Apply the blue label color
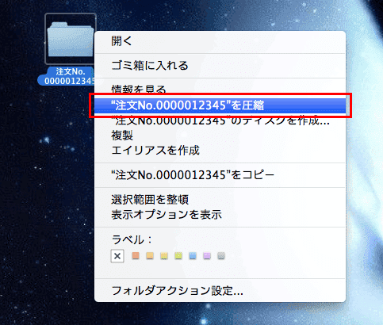Screen dimensions: 383x325 (193, 255)
